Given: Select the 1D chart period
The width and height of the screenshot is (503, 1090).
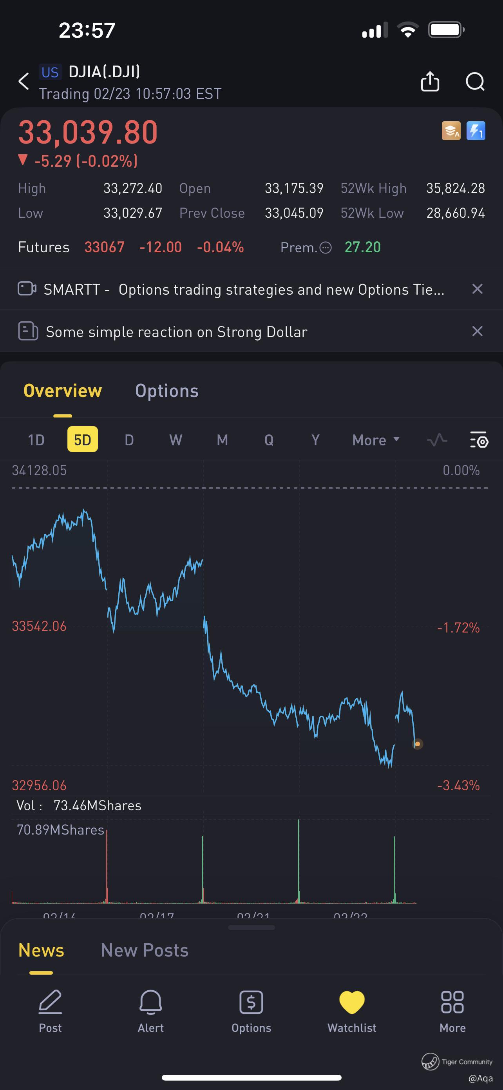Looking at the screenshot, I should (36, 440).
